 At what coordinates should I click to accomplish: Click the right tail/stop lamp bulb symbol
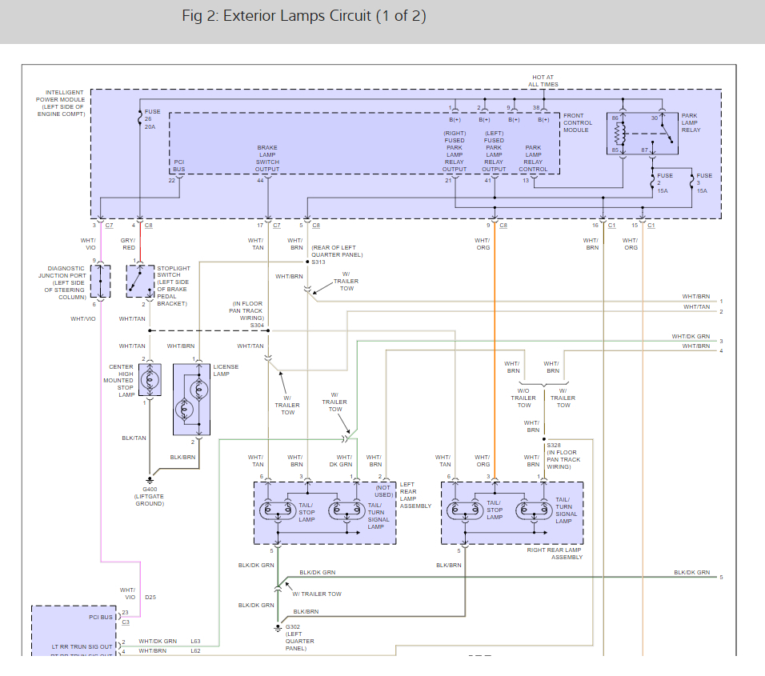tap(465, 510)
